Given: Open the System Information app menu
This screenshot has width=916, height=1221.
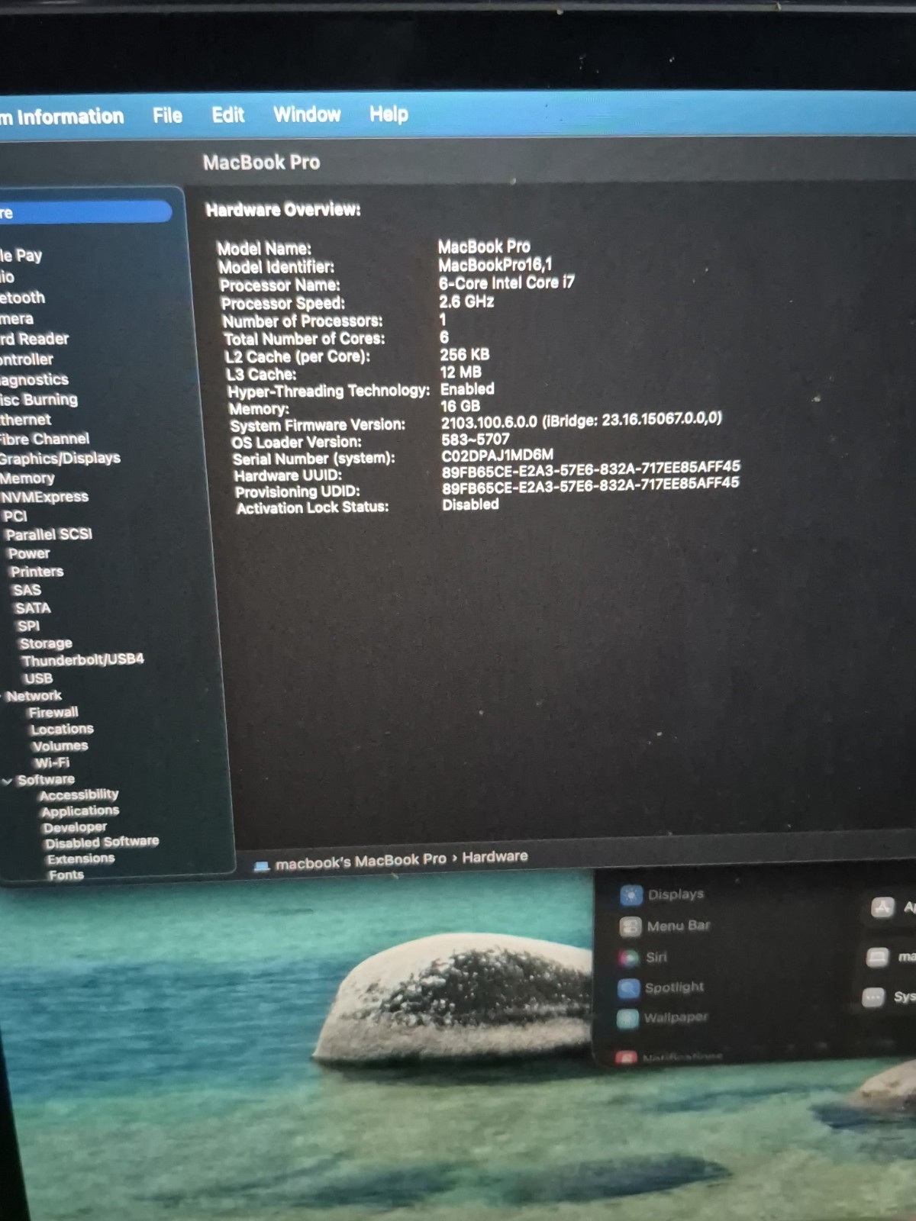Looking at the screenshot, I should point(62,116).
